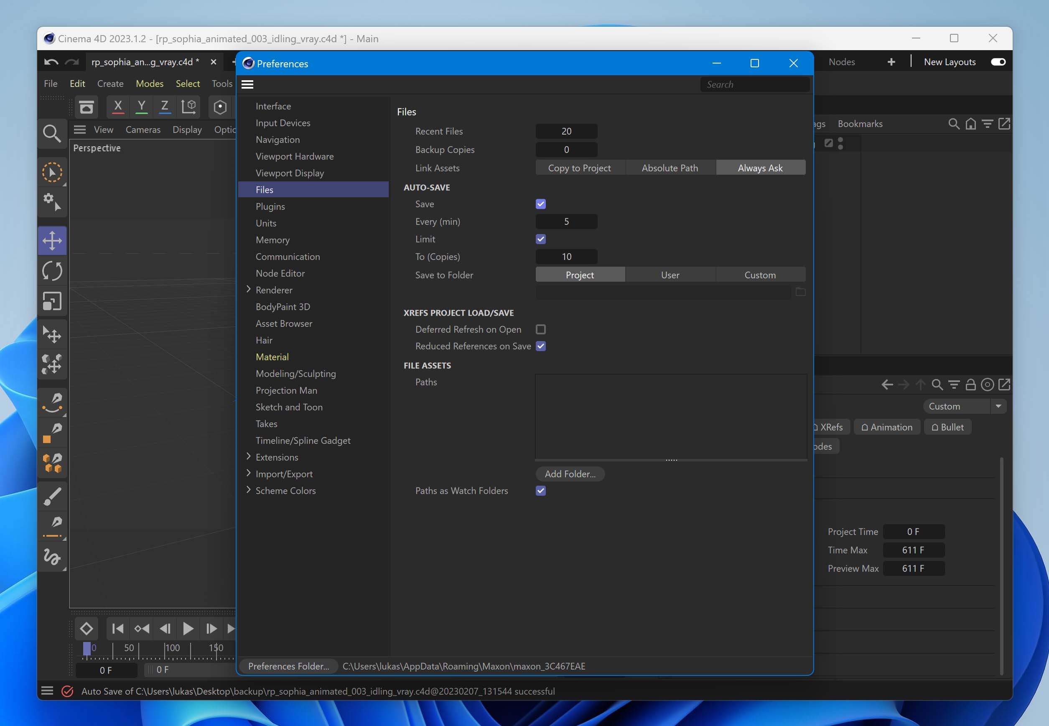Uncheck Reduced References on Save
The width and height of the screenshot is (1049, 726).
tap(540, 346)
